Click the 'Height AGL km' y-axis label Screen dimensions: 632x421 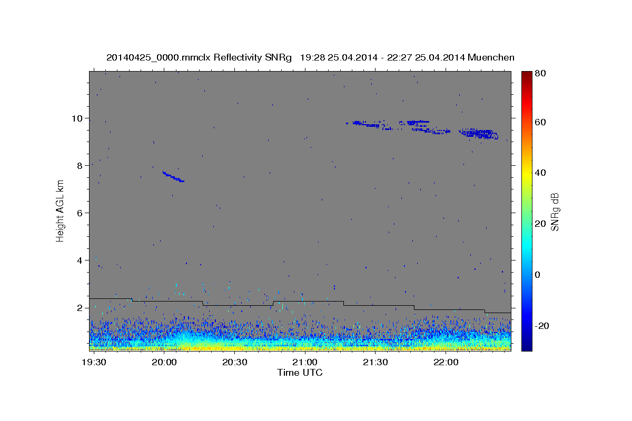coord(61,211)
